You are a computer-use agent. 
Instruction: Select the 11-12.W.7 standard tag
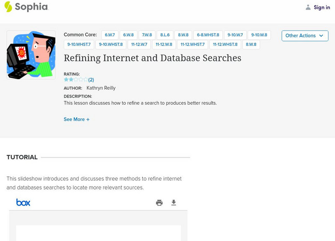click(139, 44)
